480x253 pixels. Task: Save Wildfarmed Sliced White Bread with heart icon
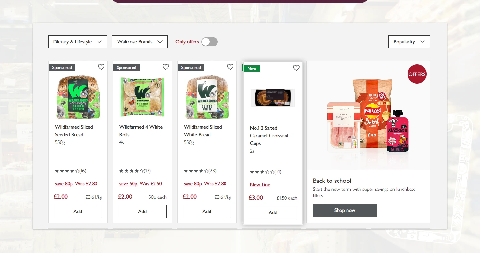(x=230, y=67)
